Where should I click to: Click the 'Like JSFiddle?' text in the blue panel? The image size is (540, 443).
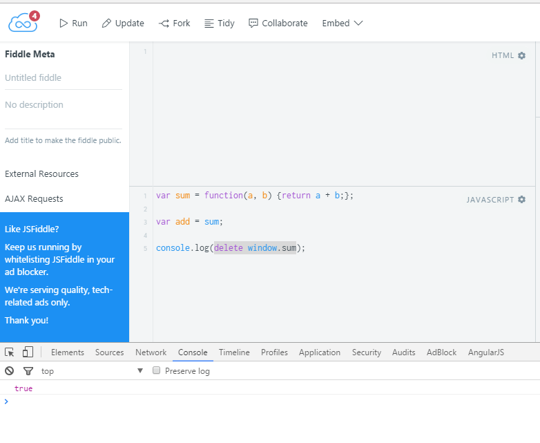(x=32, y=229)
